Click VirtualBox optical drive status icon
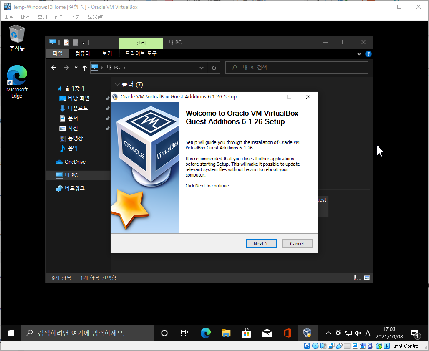Viewport: 429px width, 351px height. coord(315,346)
